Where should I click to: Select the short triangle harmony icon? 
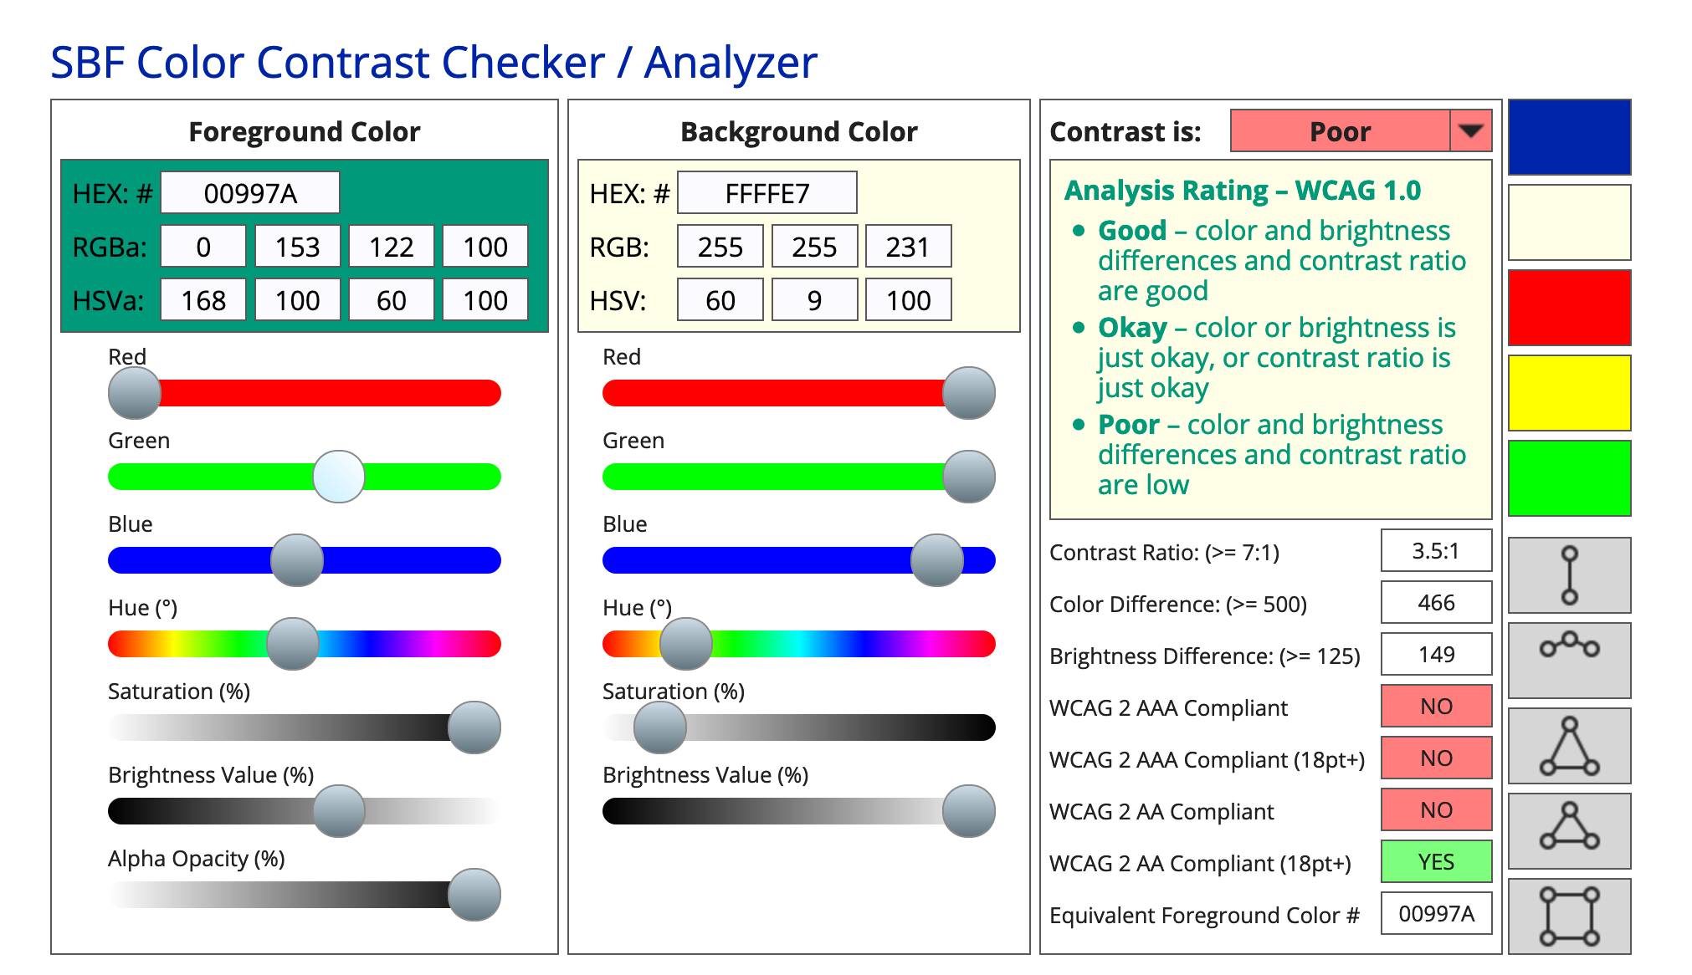click(1569, 830)
